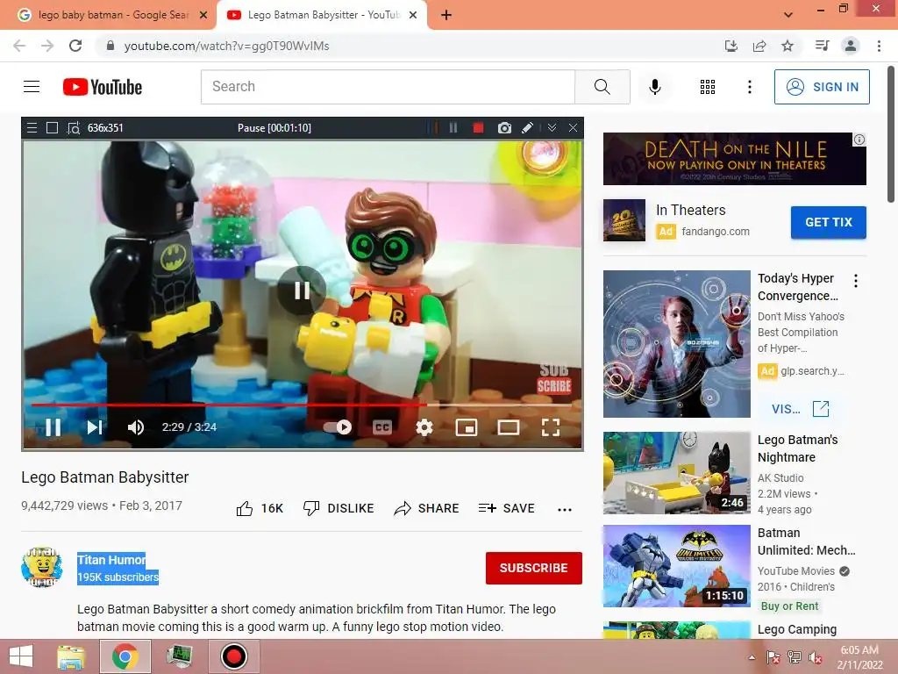Mute the video volume speaker

tap(136, 427)
